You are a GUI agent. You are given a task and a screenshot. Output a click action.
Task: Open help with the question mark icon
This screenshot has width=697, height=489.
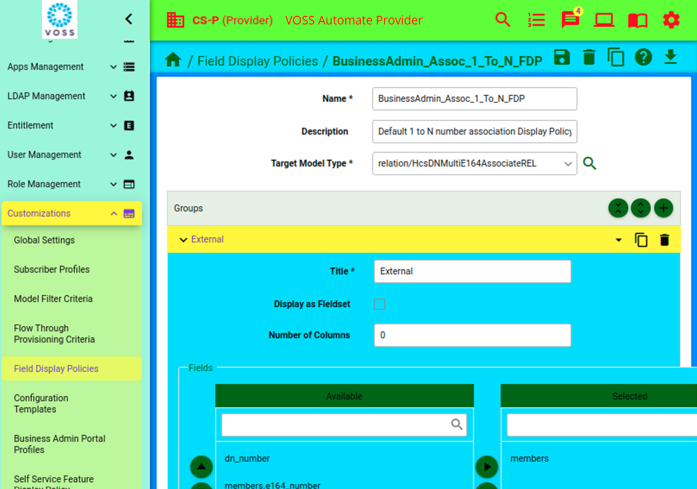(643, 57)
